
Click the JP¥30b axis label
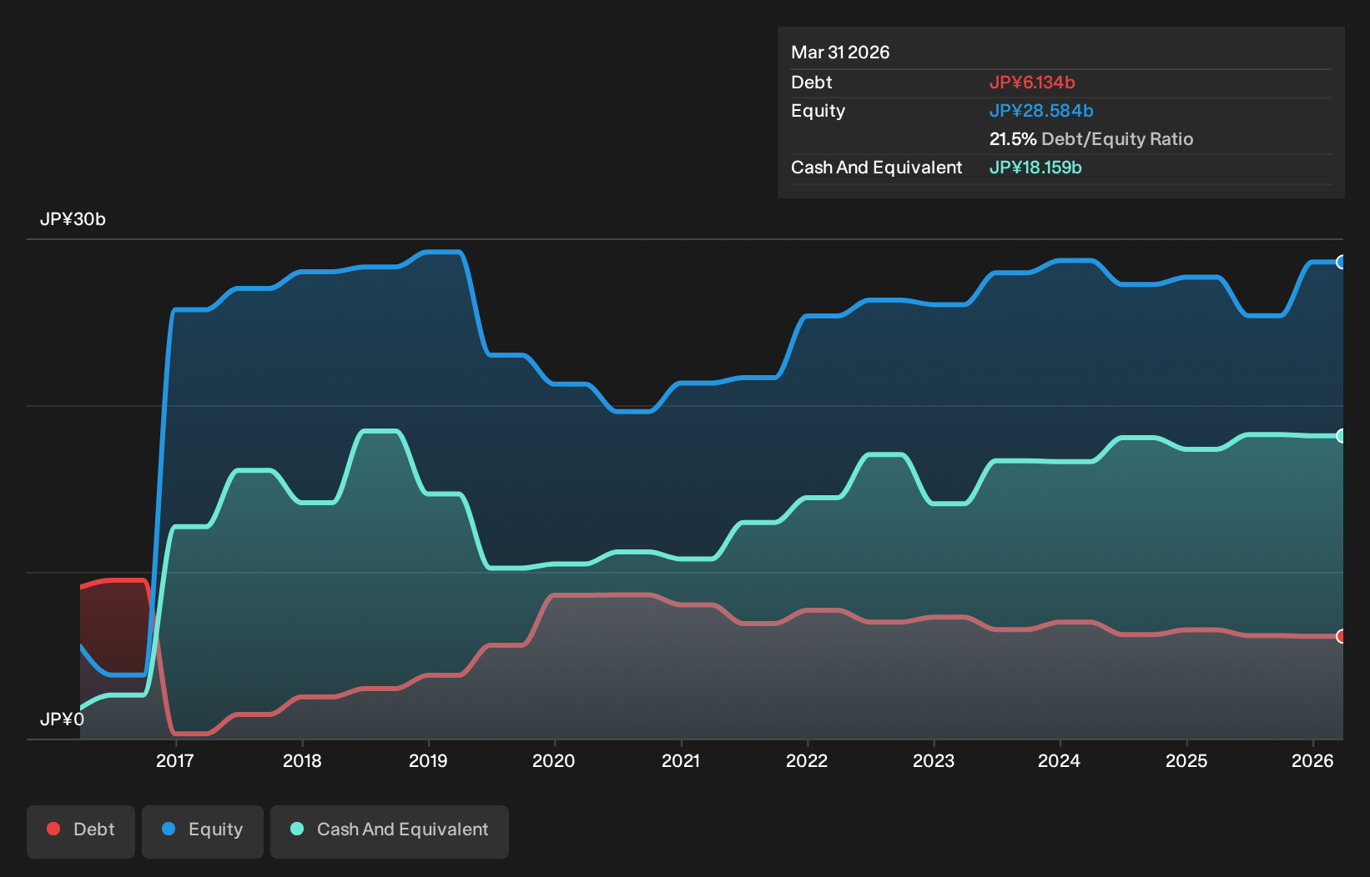pos(73,219)
